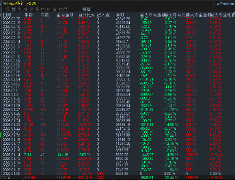Click the 路径 path button
The height and width of the screenshot is (180, 235).
pos(86,9)
